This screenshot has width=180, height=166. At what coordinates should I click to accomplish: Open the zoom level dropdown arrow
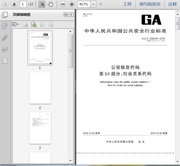pos(93,4)
